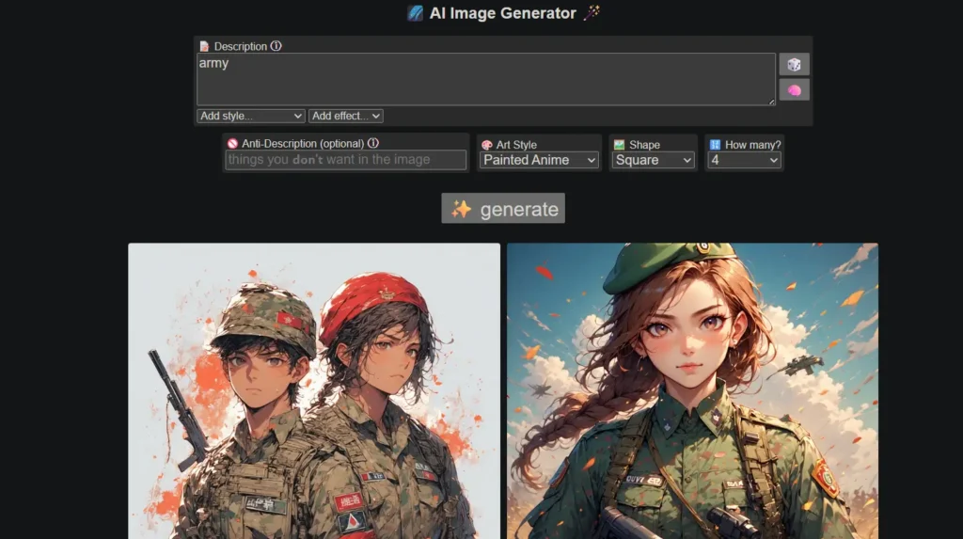Click the info icon beside Description
This screenshot has width=963, height=539.
(x=276, y=46)
